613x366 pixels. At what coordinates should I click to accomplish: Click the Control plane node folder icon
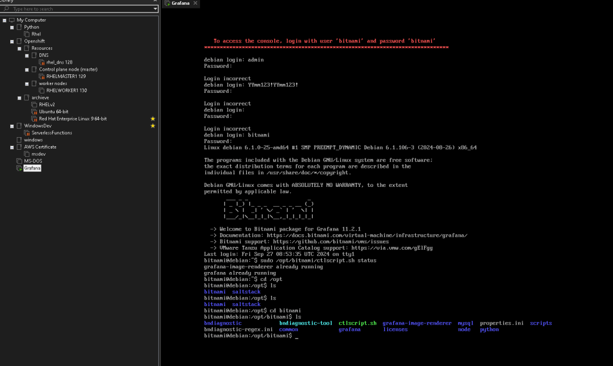click(34, 69)
